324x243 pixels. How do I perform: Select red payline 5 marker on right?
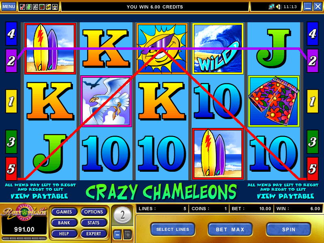point(312,169)
